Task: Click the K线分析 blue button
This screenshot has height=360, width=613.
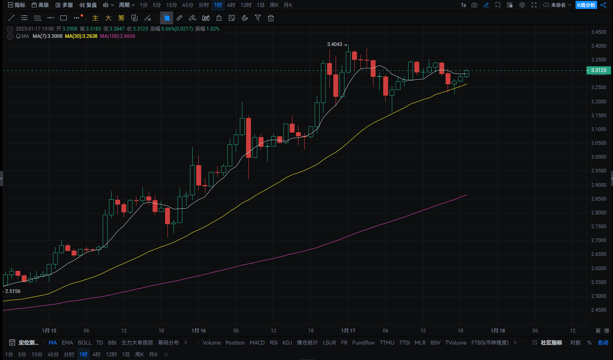Action: (587, 5)
